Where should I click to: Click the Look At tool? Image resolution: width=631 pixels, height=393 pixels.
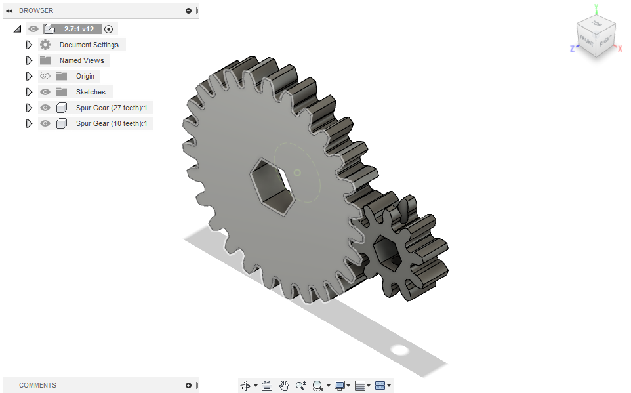pos(267,386)
